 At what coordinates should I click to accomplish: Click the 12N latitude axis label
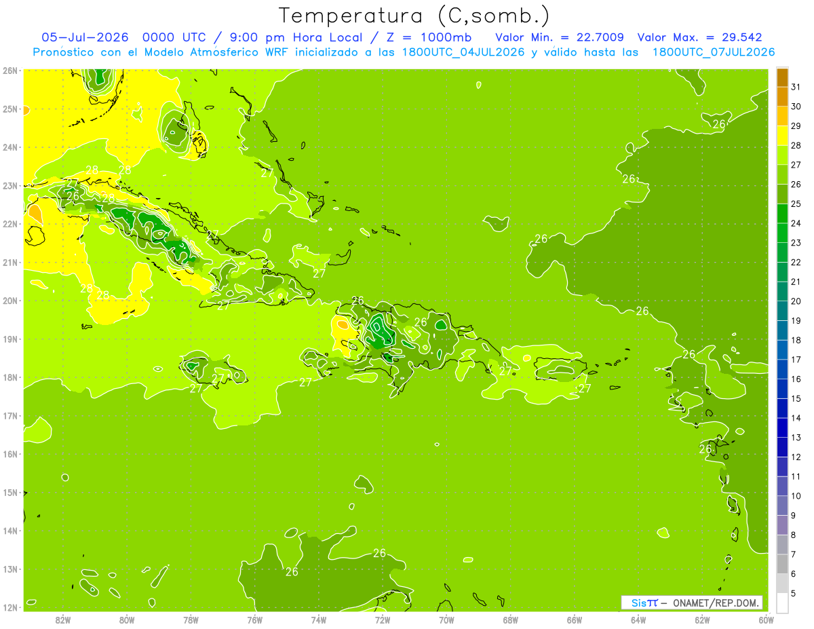[x=10, y=607]
